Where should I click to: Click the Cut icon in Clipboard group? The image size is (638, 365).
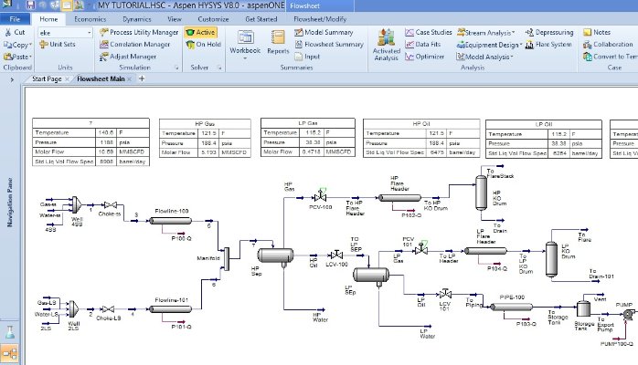coord(8,32)
